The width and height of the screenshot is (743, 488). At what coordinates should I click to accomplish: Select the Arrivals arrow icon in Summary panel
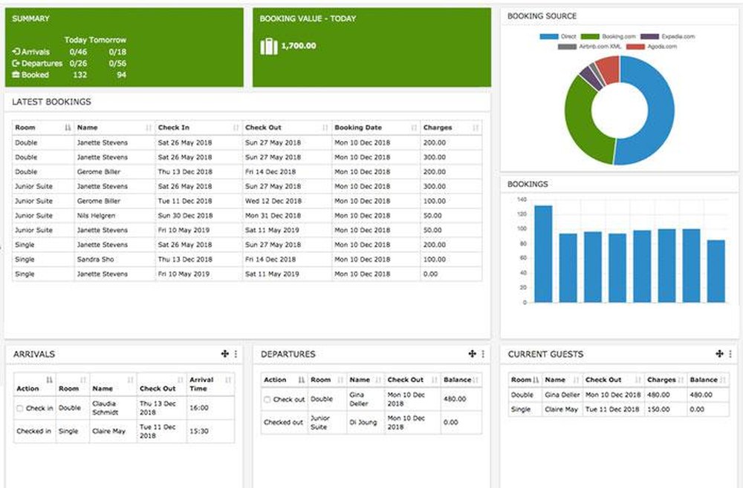coord(16,51)
